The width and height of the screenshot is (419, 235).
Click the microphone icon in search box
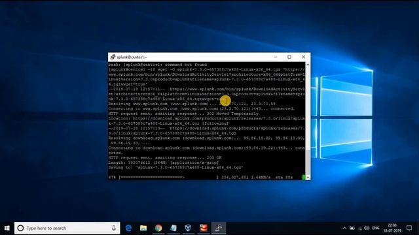tap(113, 228)
